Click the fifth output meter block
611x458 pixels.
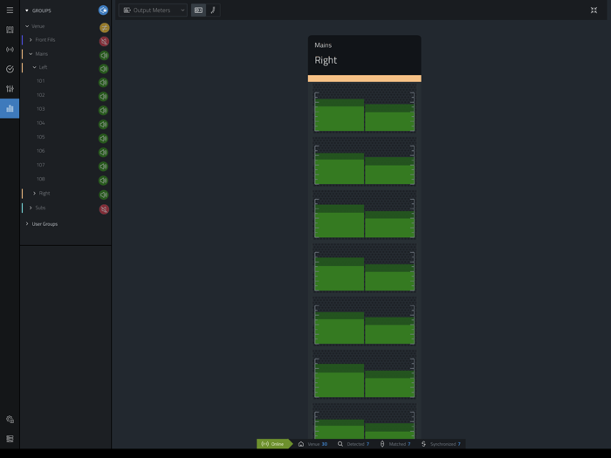[364, 322]
